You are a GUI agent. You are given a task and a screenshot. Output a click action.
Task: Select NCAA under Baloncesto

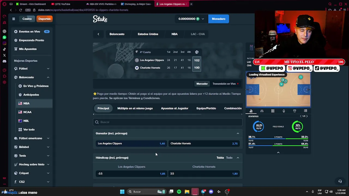(27, 112)
